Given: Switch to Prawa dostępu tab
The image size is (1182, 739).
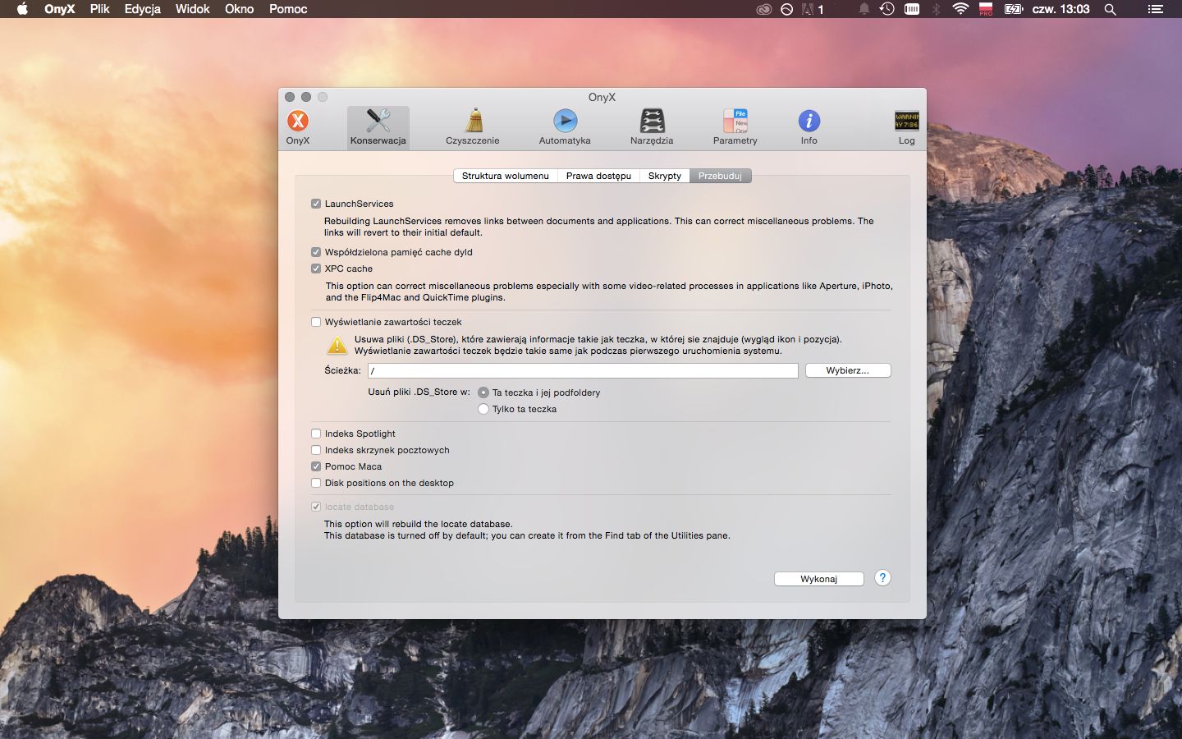Looking at the screenshot, I should click(598, 176).
